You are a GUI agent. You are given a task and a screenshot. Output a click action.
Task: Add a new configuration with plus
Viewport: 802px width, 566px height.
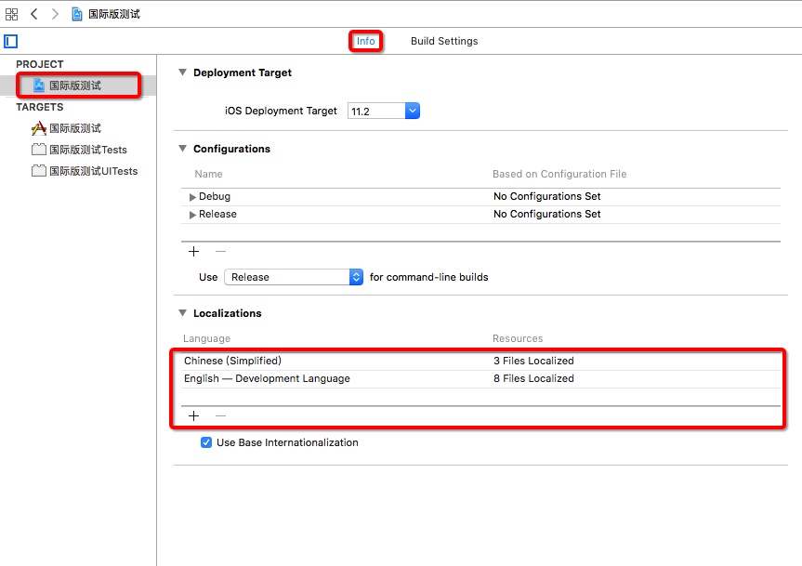(x=194, y=252)
